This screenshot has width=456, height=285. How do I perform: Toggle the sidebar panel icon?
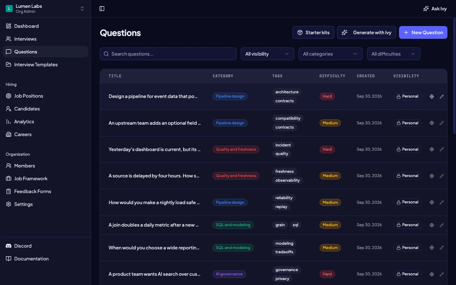click(x=102, y=9)
